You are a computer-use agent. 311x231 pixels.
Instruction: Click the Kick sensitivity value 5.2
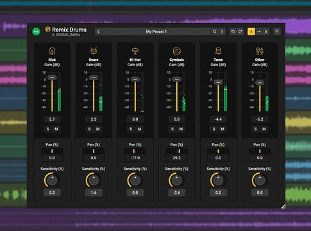pyautogui.click(x=52, y=193)
